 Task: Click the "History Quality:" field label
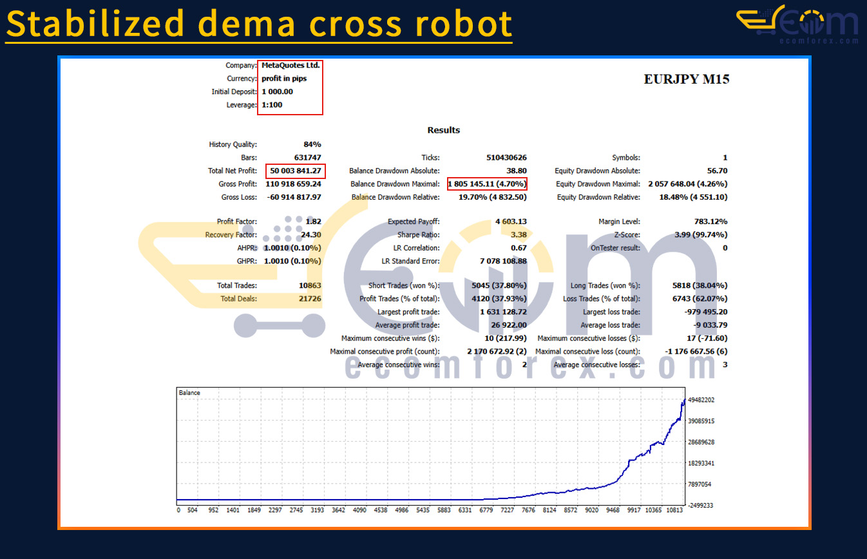point(233,144)
